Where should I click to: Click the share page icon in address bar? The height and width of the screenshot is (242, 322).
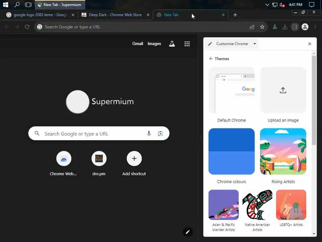pos(252,27)
